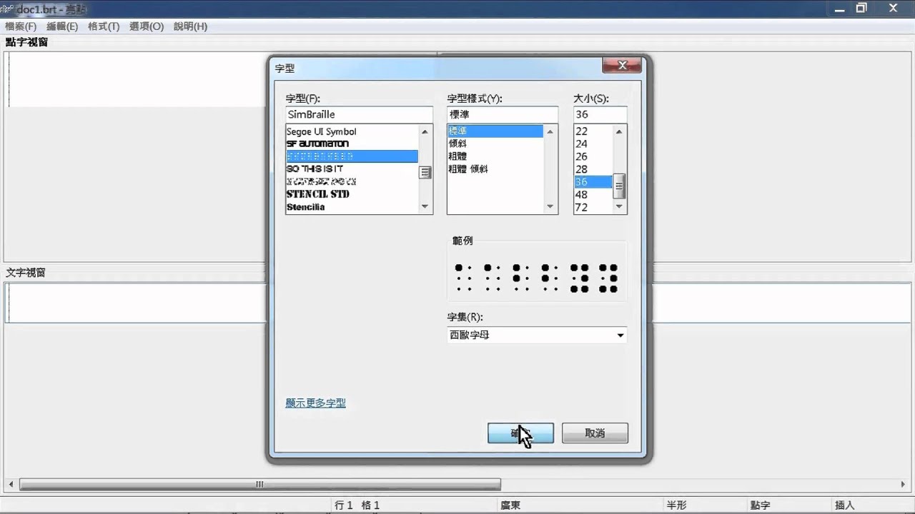
Task: Click the size field showing 36
Action: [600, 114]
